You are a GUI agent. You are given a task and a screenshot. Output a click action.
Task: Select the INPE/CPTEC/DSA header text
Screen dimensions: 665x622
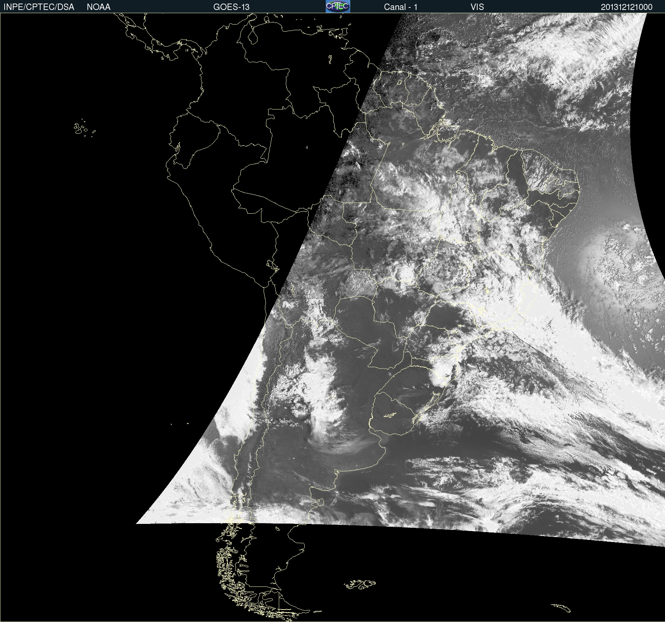tap(39, 7)
